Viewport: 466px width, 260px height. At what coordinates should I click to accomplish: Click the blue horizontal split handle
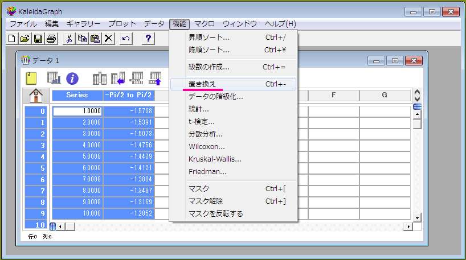point(417,106)
